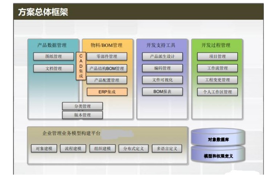Select the 编码管理 box

tap(162, 68)
